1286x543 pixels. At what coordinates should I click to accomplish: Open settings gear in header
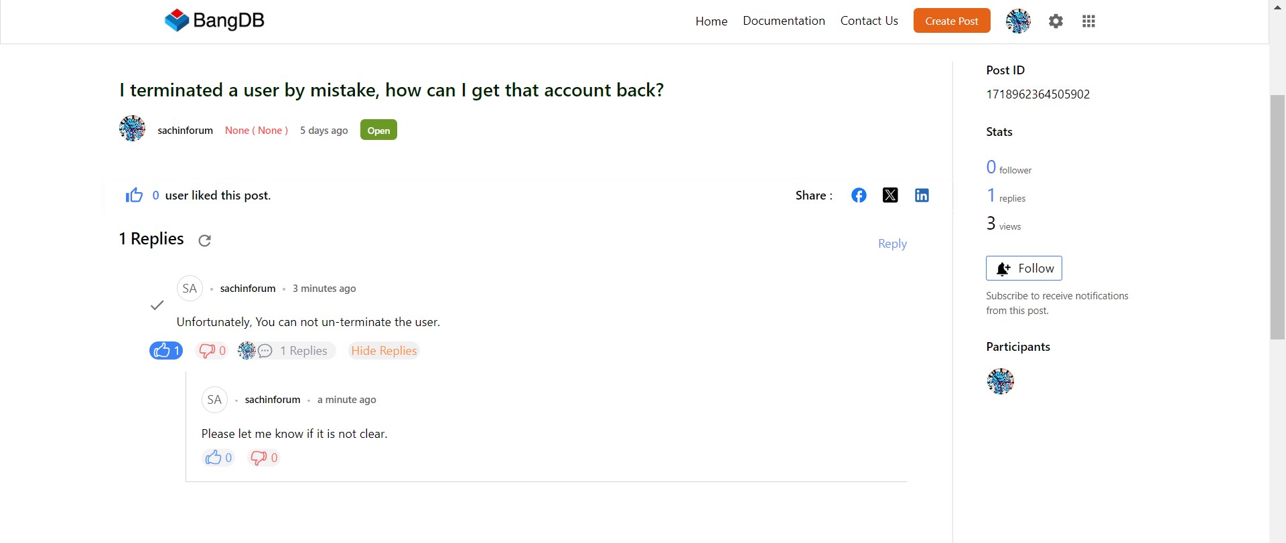click(x=1056, y=21)
